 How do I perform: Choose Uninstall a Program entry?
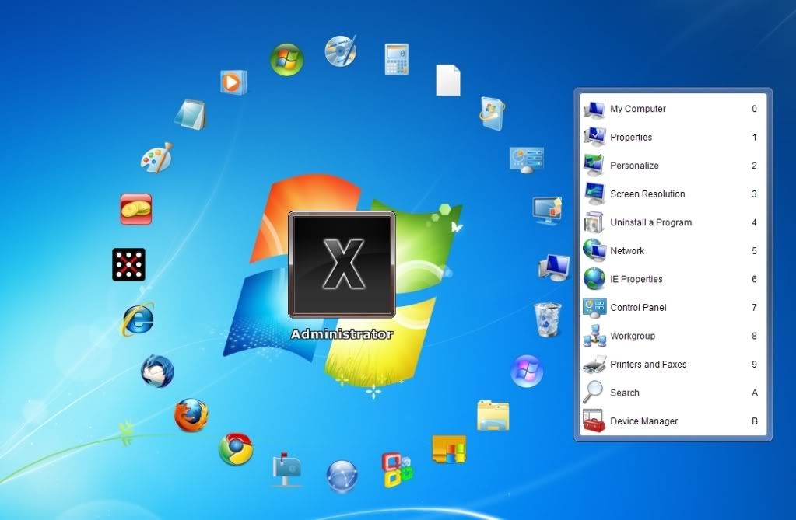point(672,222)
